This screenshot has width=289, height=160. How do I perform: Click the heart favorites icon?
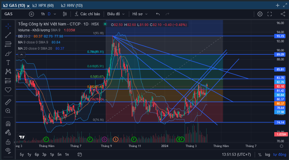tap(8, 90)
